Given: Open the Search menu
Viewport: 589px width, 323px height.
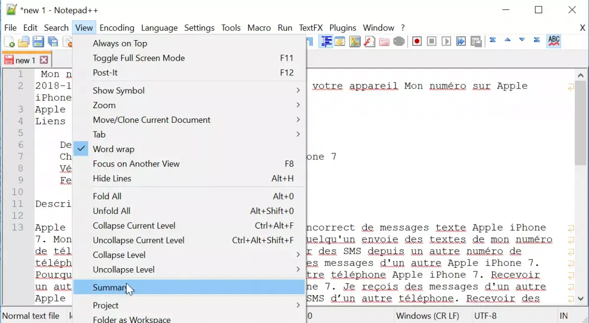Looking at the screenshot, I should coord(56,28).
